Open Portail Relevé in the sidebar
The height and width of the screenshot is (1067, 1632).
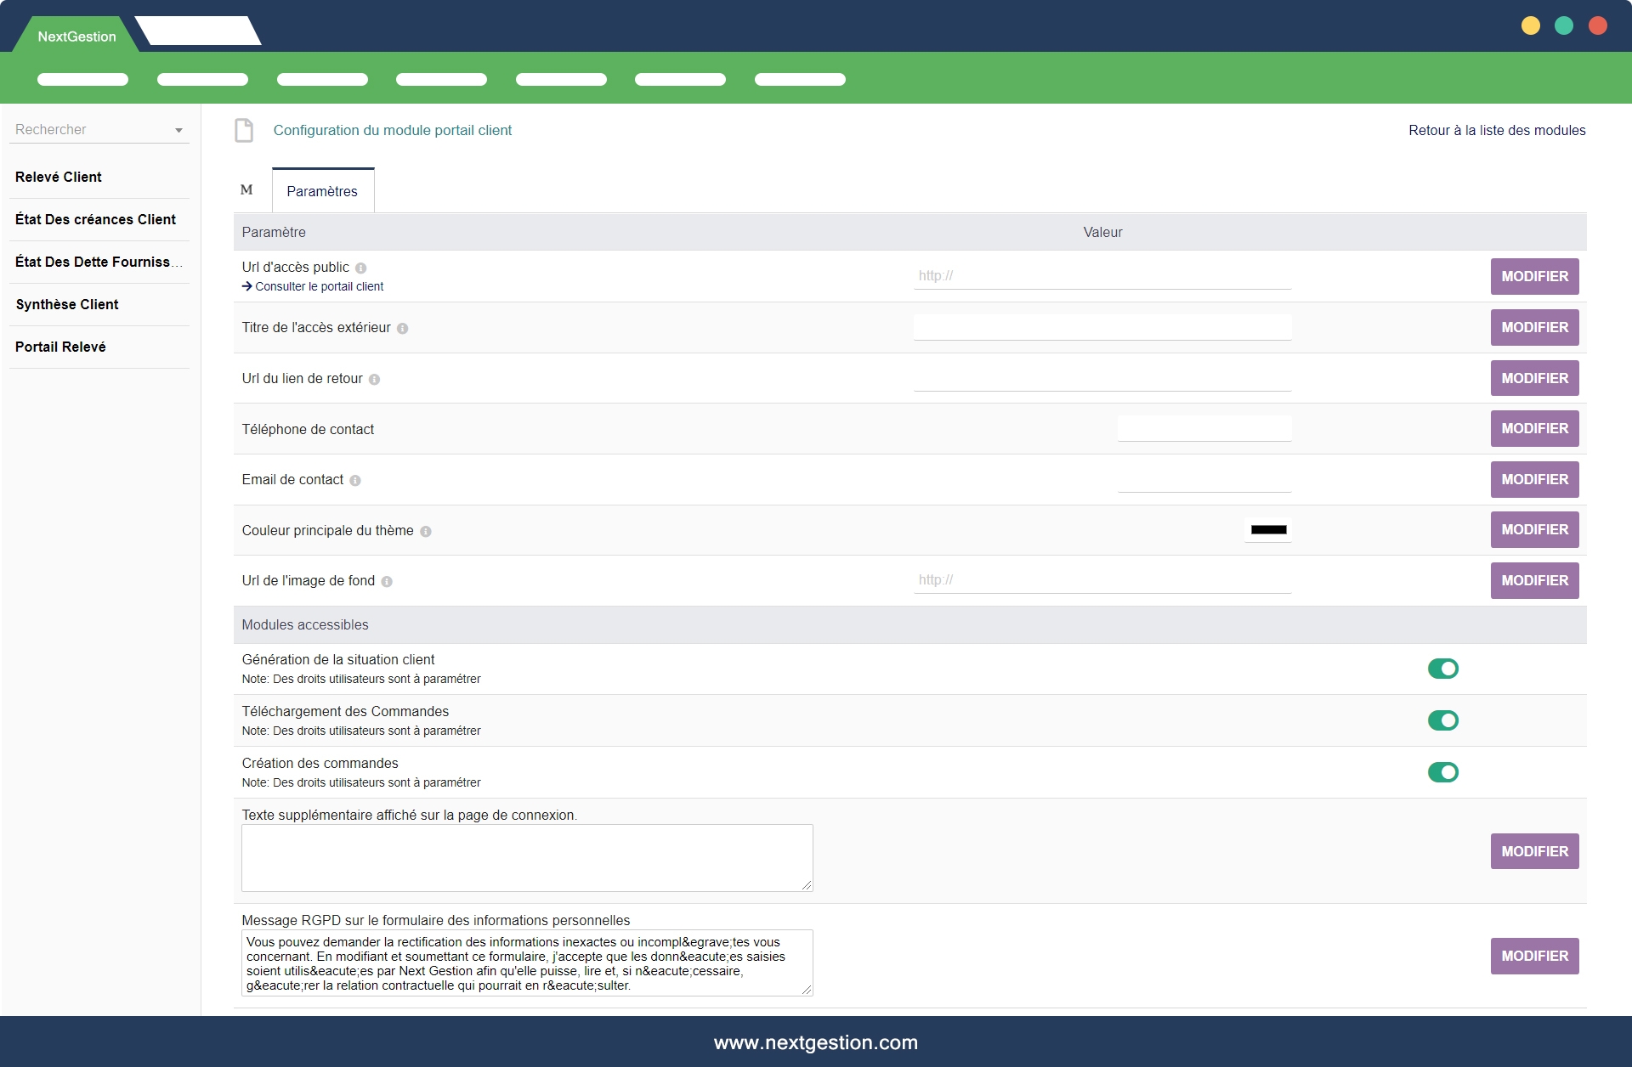pyautogui.click(x=60, y=347)
